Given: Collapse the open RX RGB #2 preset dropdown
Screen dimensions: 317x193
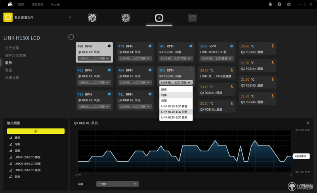Looking at the screenshot, I should 176,82.
